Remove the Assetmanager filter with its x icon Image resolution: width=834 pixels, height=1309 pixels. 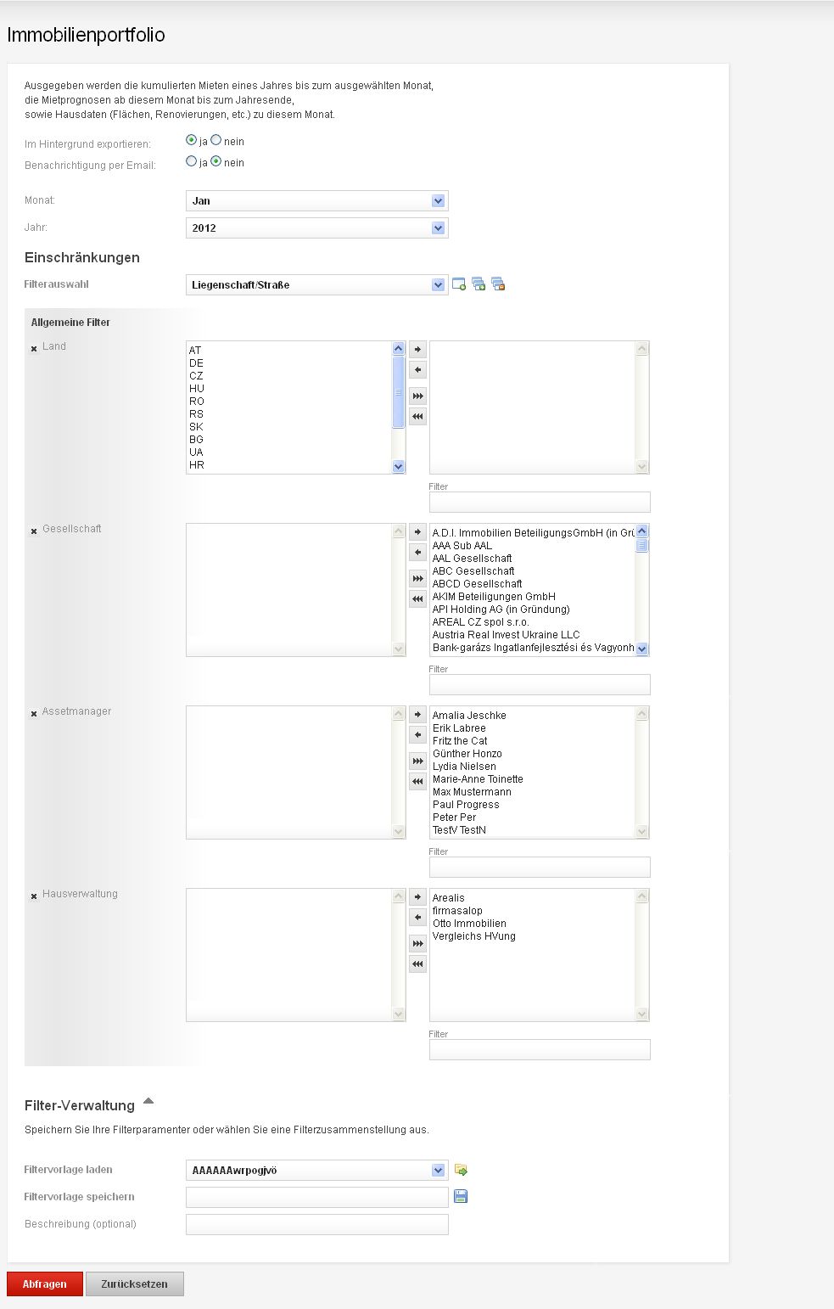(34, 713)
